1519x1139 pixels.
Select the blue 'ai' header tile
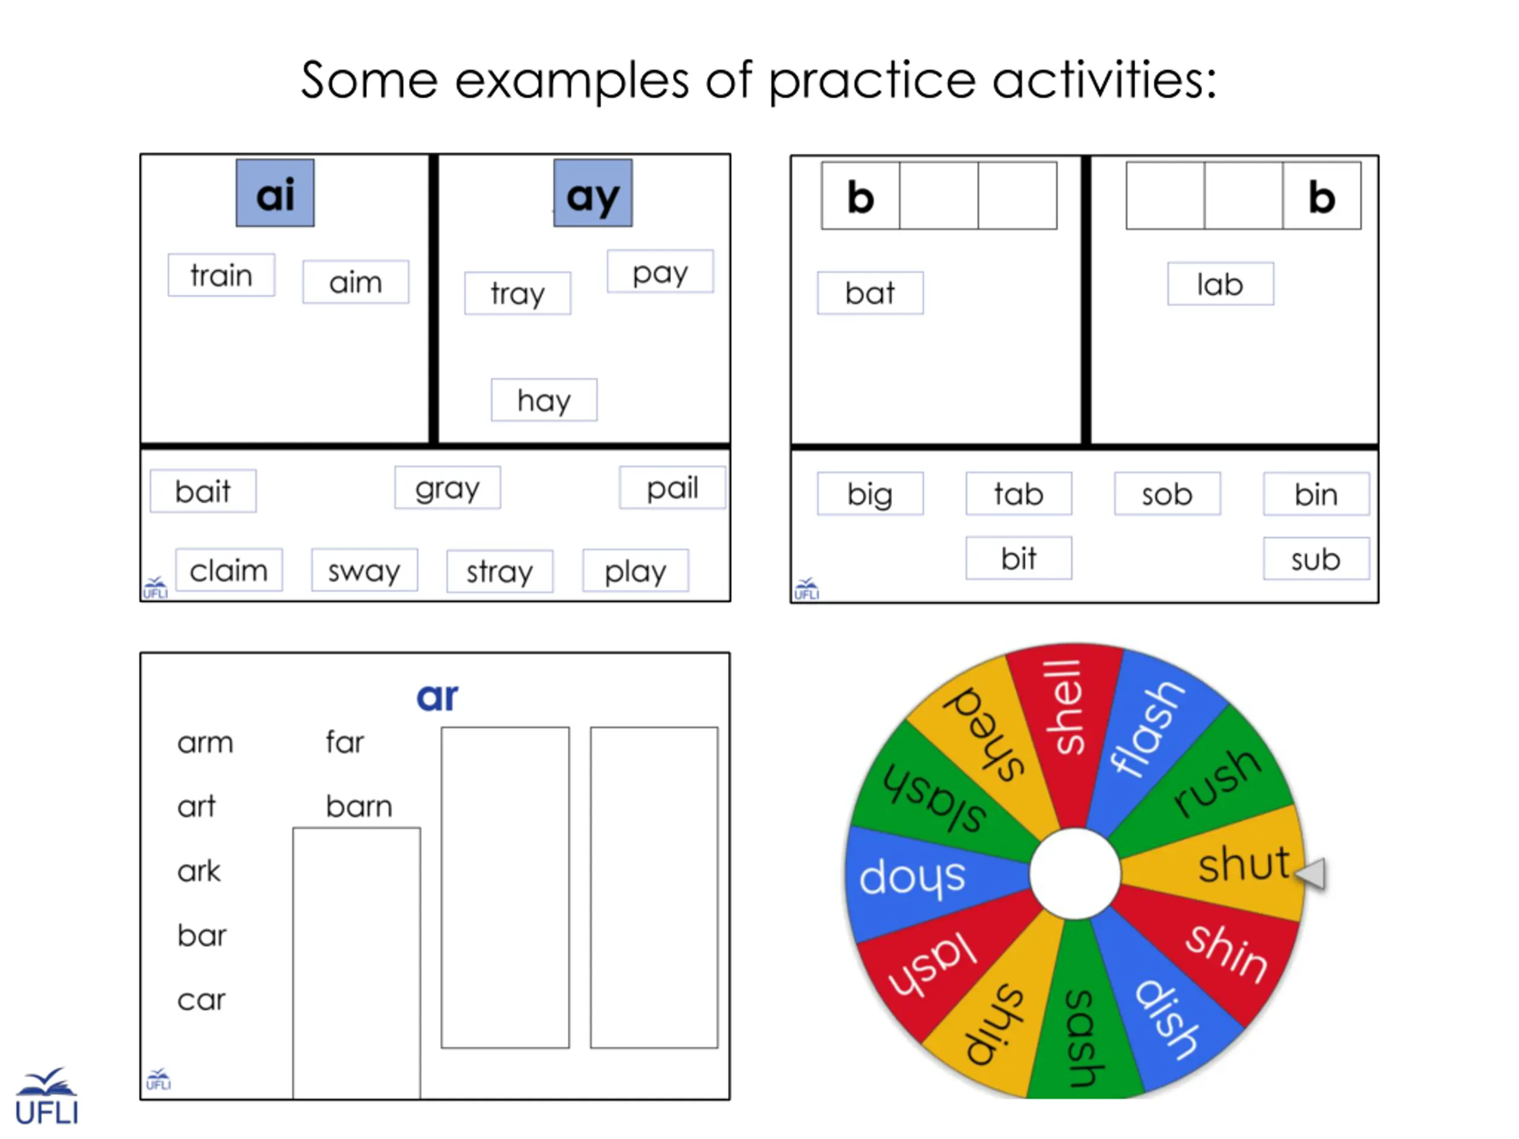click(275, 193)
